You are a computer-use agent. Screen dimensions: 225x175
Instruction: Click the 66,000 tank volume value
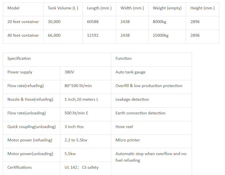[54, 35]
